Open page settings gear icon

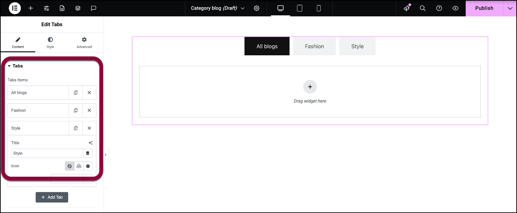pyautogui.click(x=257, y=8)
